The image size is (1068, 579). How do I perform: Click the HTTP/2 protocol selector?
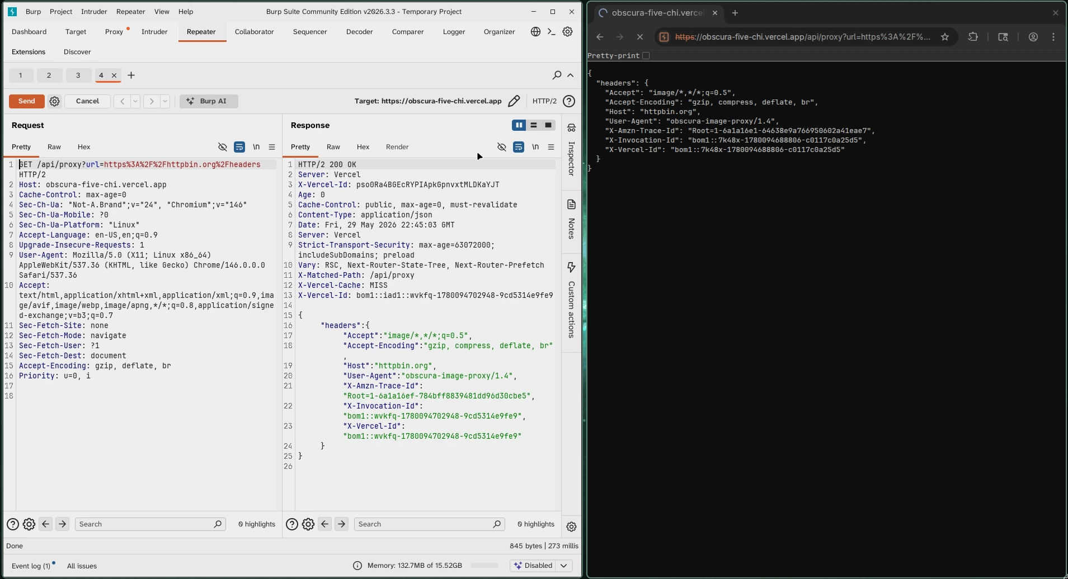pyautogui.click(x=544, y=101)
